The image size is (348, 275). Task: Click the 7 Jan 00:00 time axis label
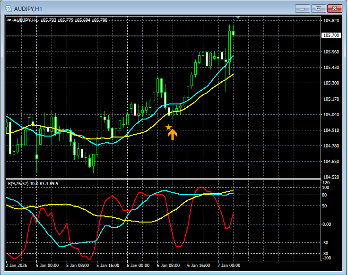click(229, 265)
